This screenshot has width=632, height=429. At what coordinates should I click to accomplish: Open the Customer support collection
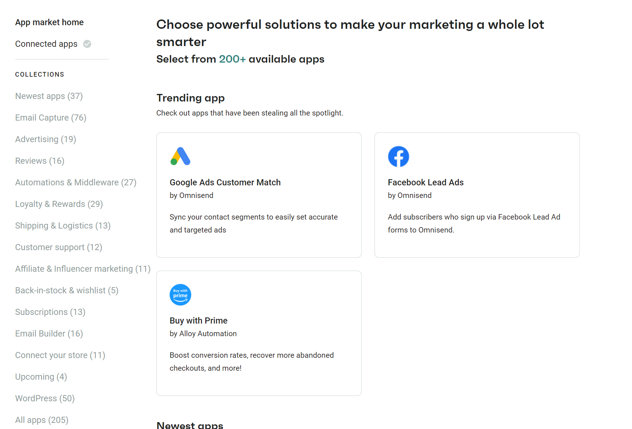(58, 247)
